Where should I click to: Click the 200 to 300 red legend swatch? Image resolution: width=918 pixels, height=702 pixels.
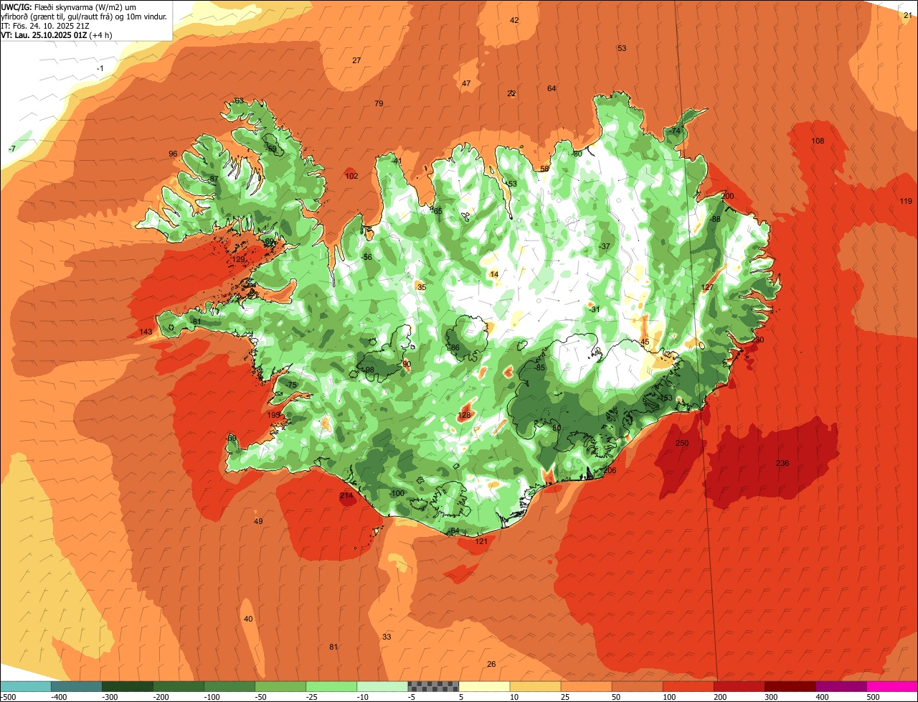point(739,686)
